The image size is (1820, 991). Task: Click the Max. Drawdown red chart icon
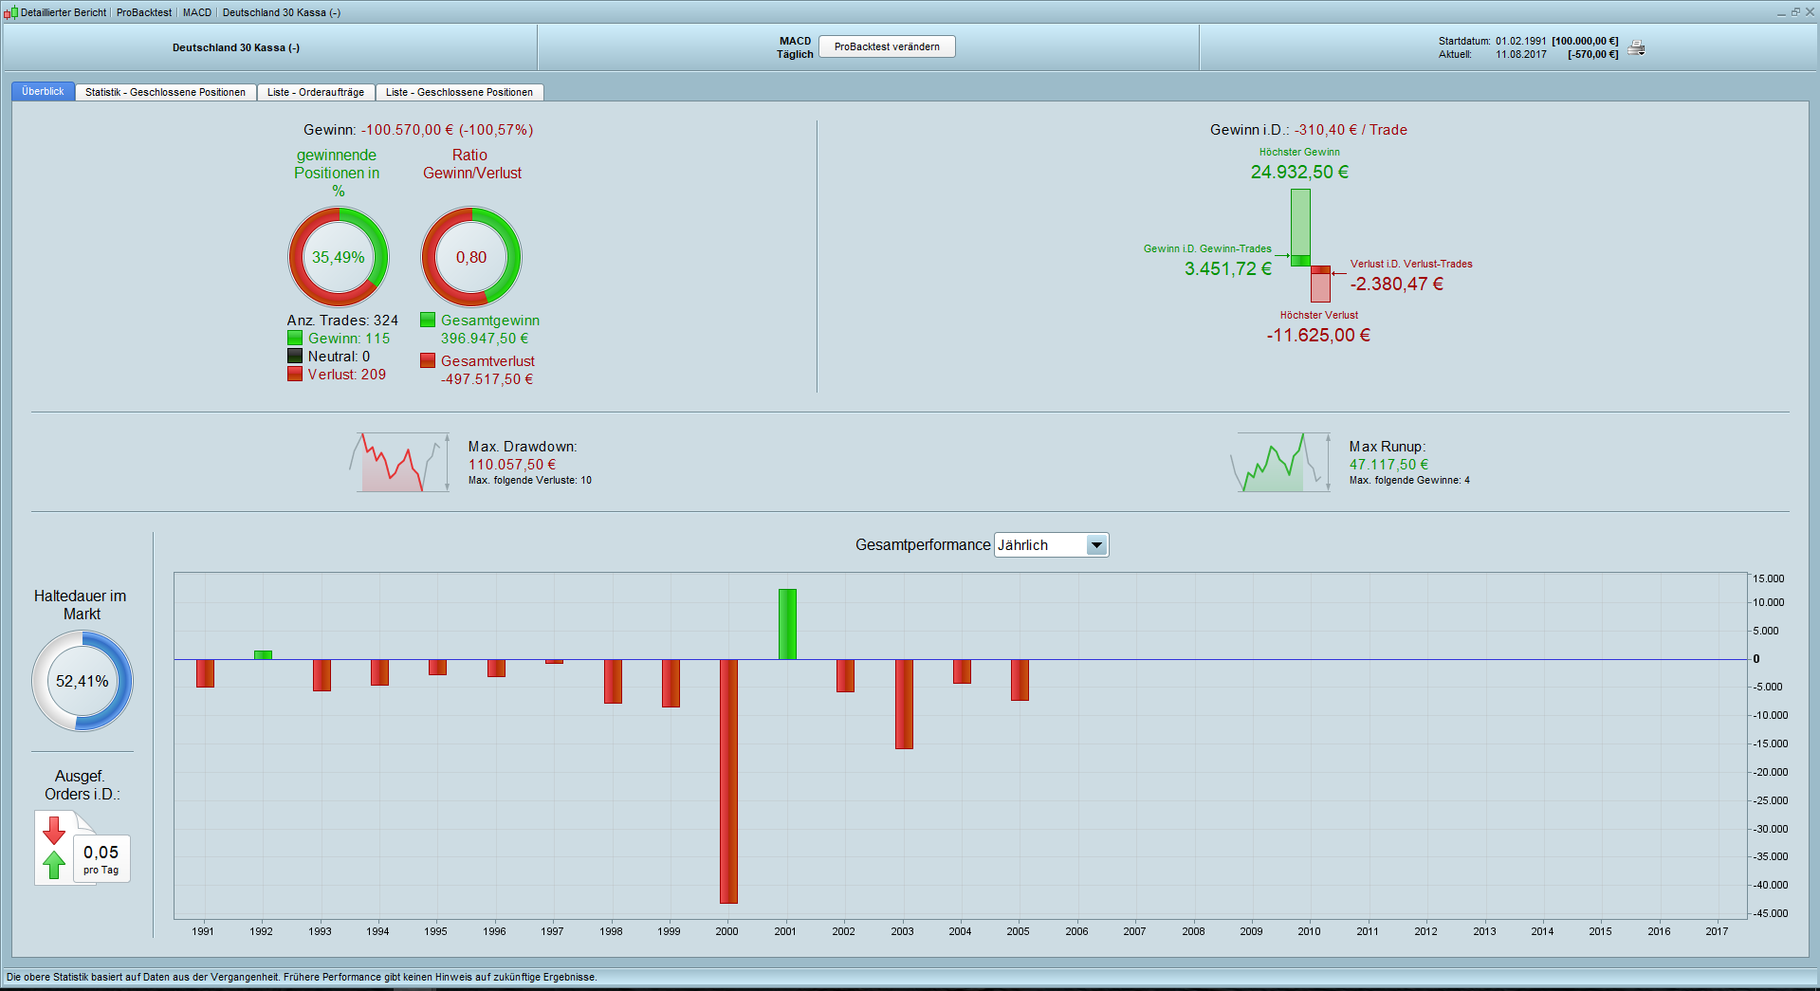tap(399, 463)
